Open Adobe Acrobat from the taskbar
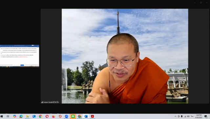 point(93,116)
